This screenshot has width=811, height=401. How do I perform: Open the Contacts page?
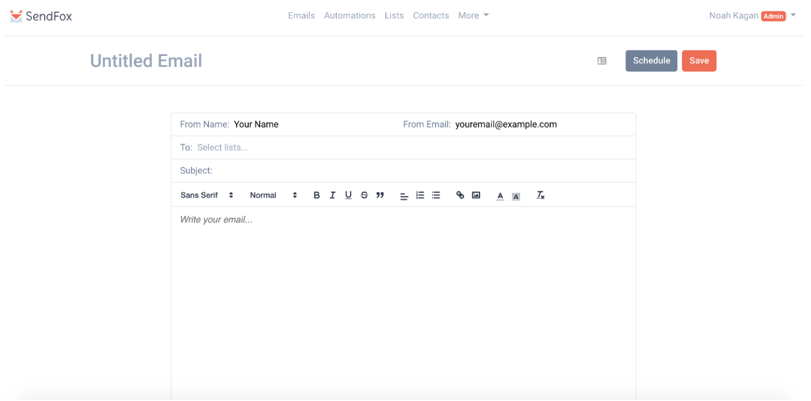[x=431, y=16]
